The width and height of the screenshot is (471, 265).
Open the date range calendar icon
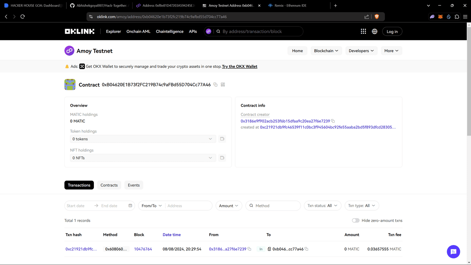pyautogui.click(x=130, y=206)
